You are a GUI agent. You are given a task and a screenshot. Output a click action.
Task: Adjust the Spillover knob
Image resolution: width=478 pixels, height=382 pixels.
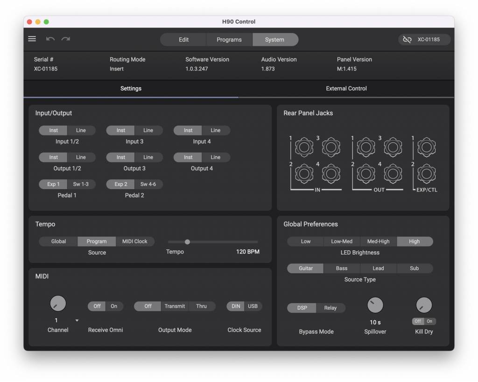coord(375,306)
